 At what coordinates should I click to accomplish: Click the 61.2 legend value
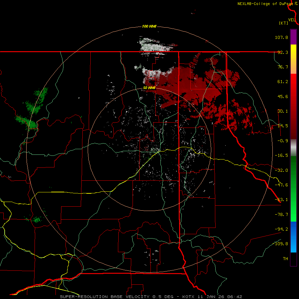[283, 82]
